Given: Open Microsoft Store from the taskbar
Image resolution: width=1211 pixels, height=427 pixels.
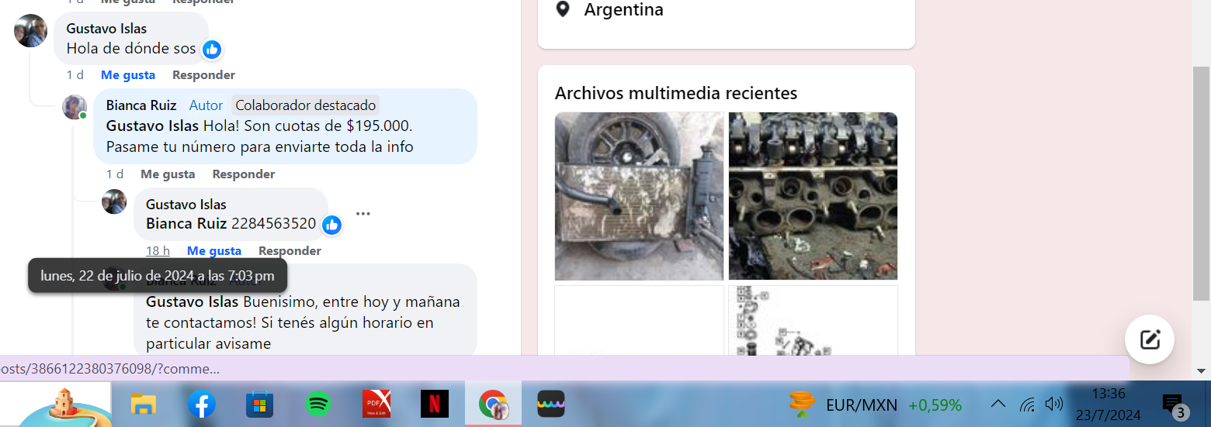Looking at the screenshot, I should pos(259,404).
